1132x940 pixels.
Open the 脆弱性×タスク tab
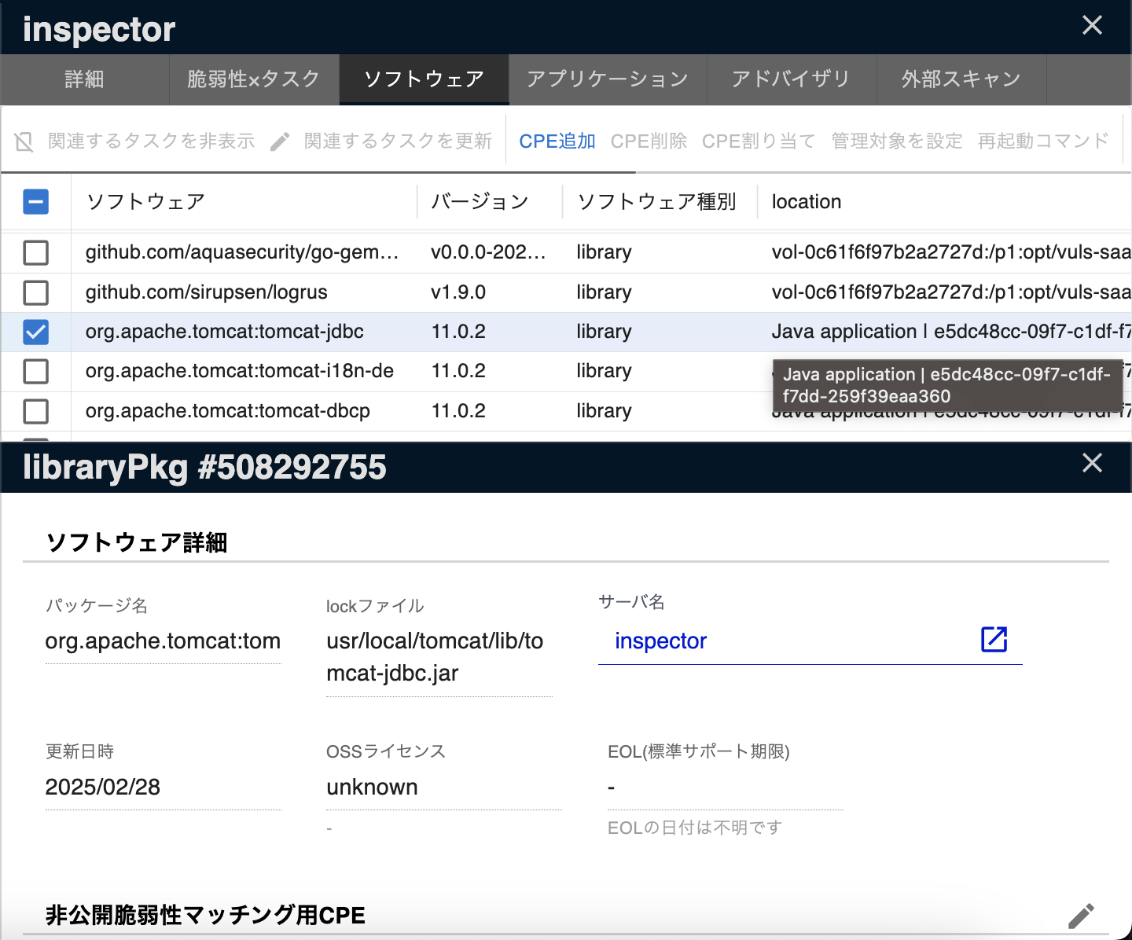click(253, 79)
